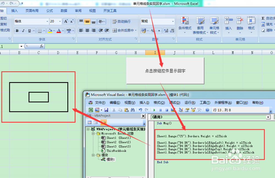Select Sheet2 in the project tree
This screenshot has height=178, width=275.
tap(116, 142)
